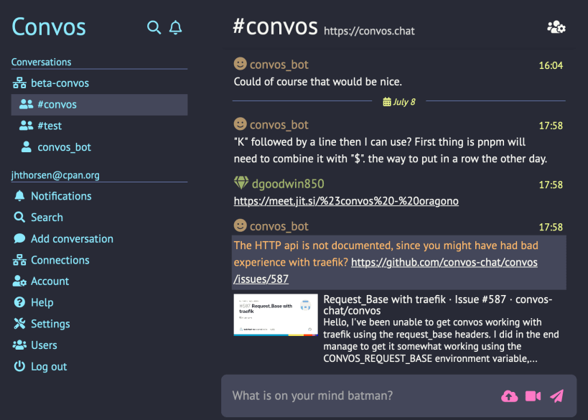588x420 pixels.
Task: Click the issue #587 preview thumbnail
Action: pyautogui.click(x=276, y=314)
